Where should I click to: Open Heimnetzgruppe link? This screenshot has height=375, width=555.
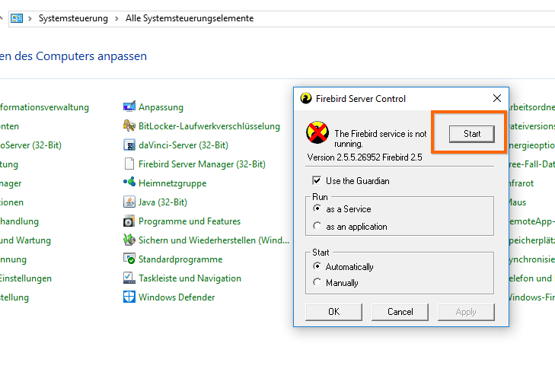(172, 183)
